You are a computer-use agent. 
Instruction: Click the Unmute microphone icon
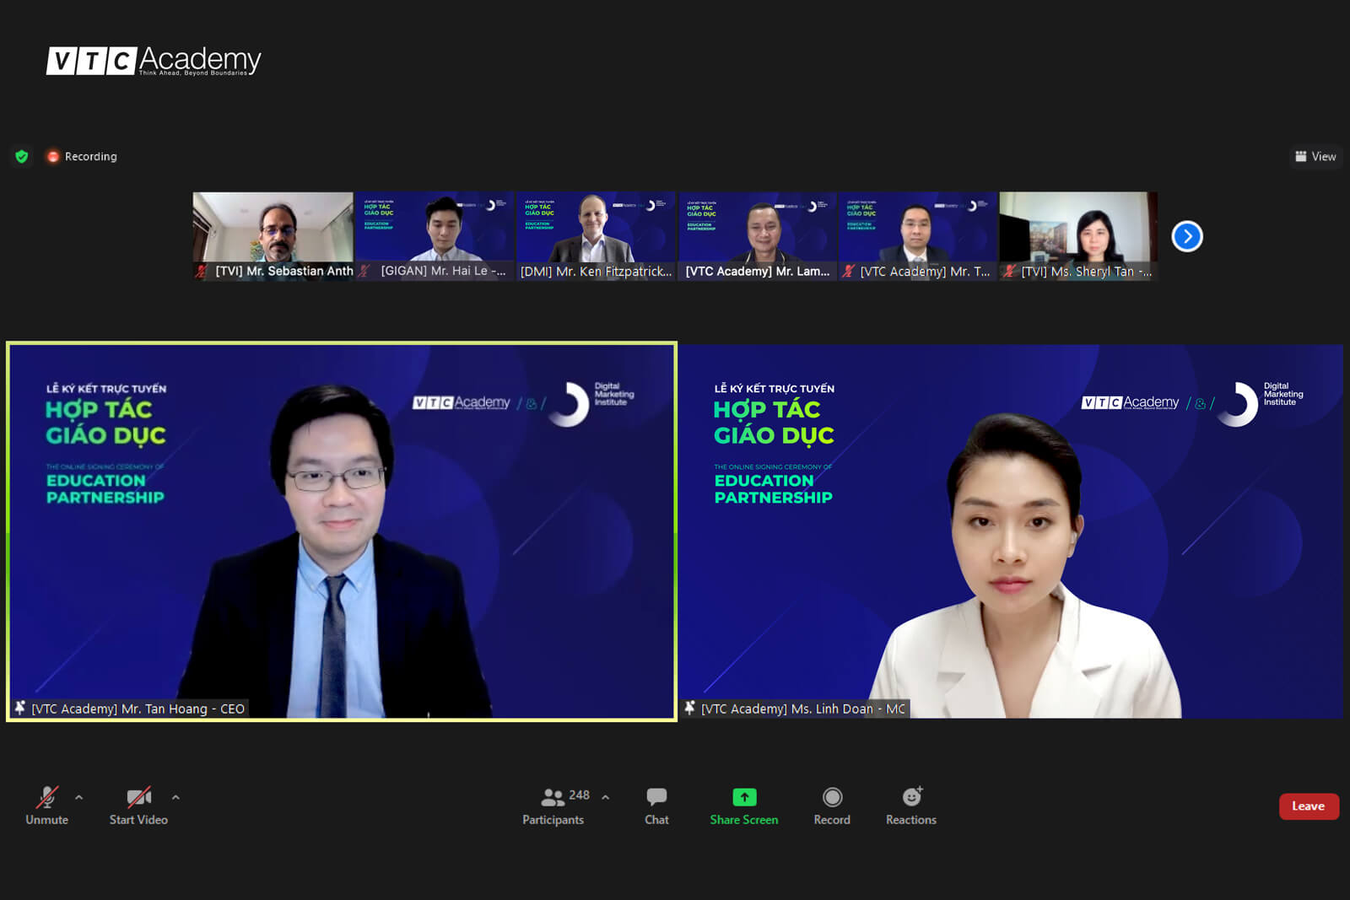[47, 797]
